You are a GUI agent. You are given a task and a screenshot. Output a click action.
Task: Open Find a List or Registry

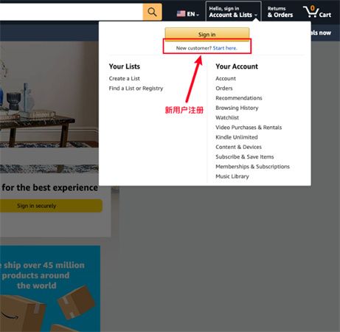(x=136, y=89)
